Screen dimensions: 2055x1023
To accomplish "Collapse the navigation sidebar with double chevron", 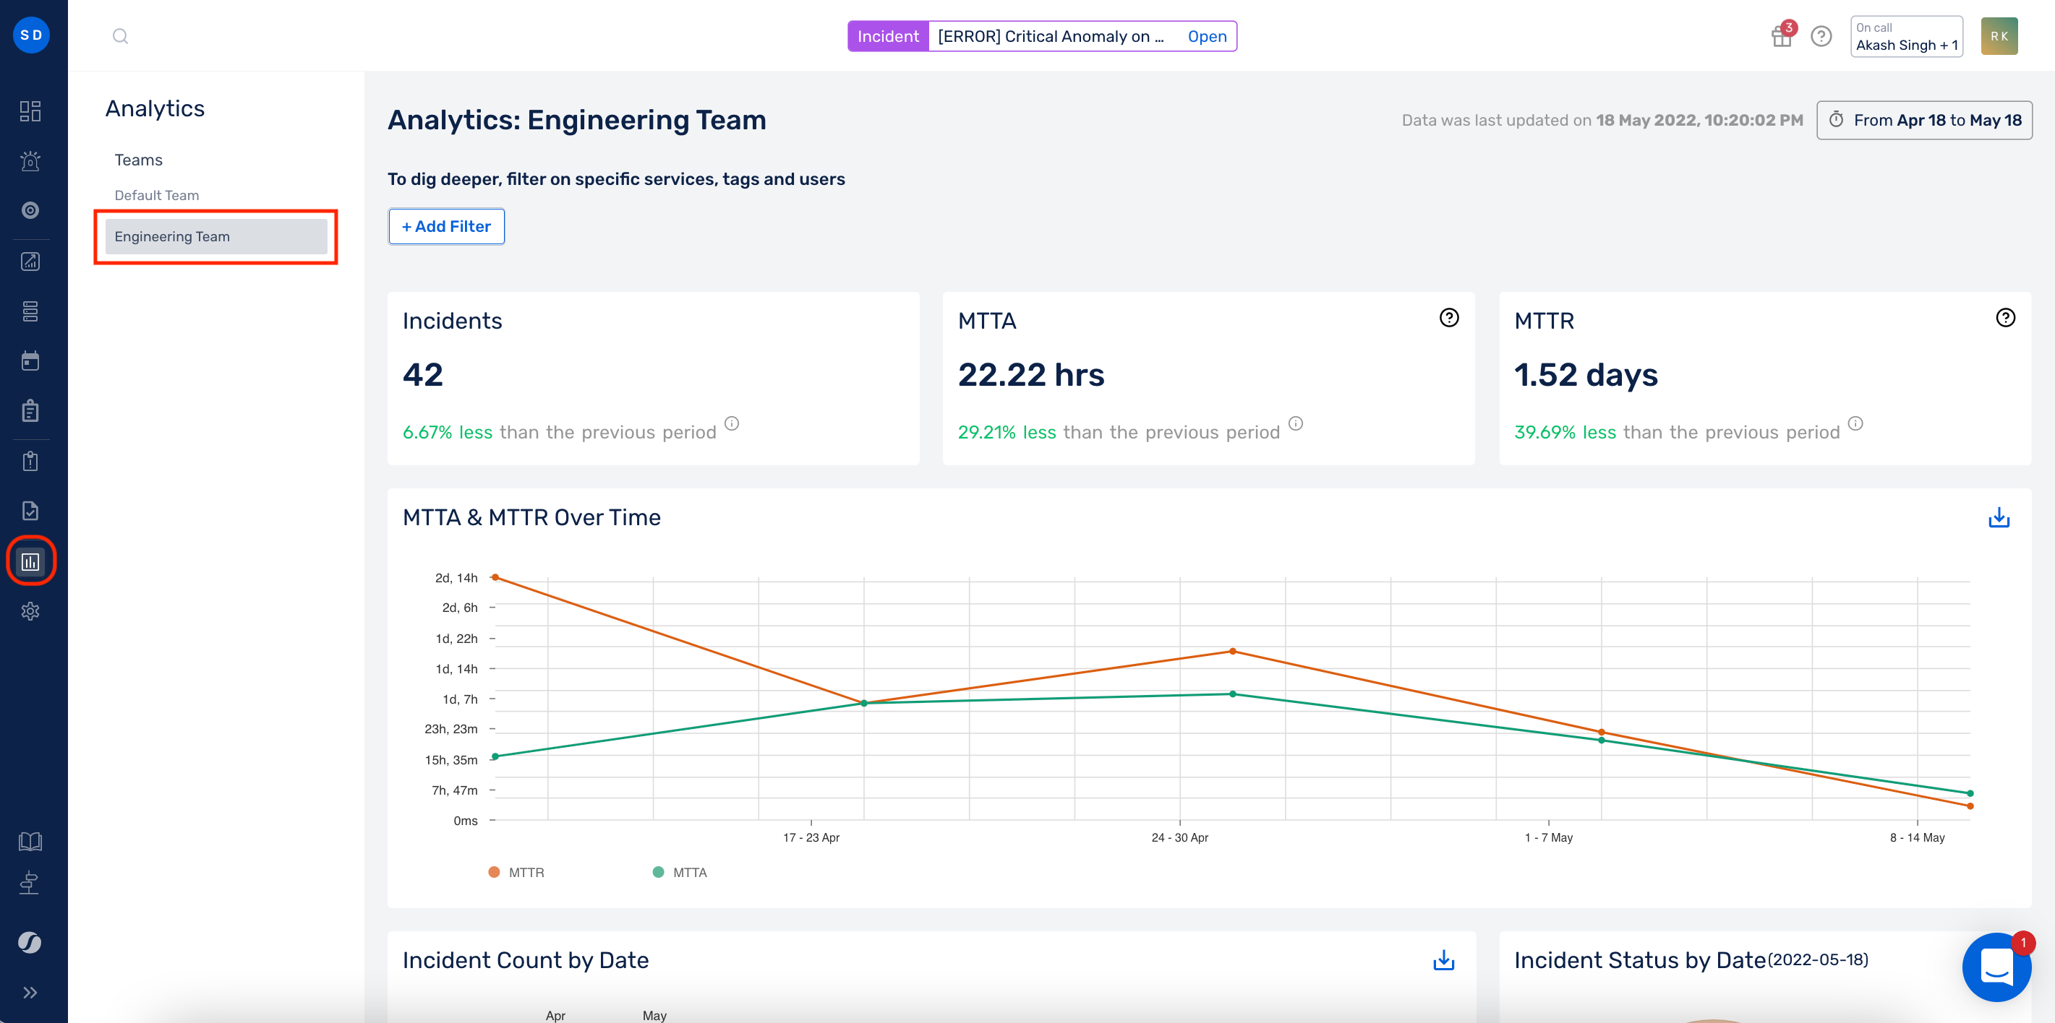I will (30, 991).
